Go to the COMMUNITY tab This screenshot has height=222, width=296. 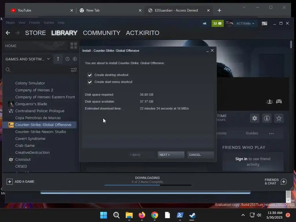[x=101, y=33]
